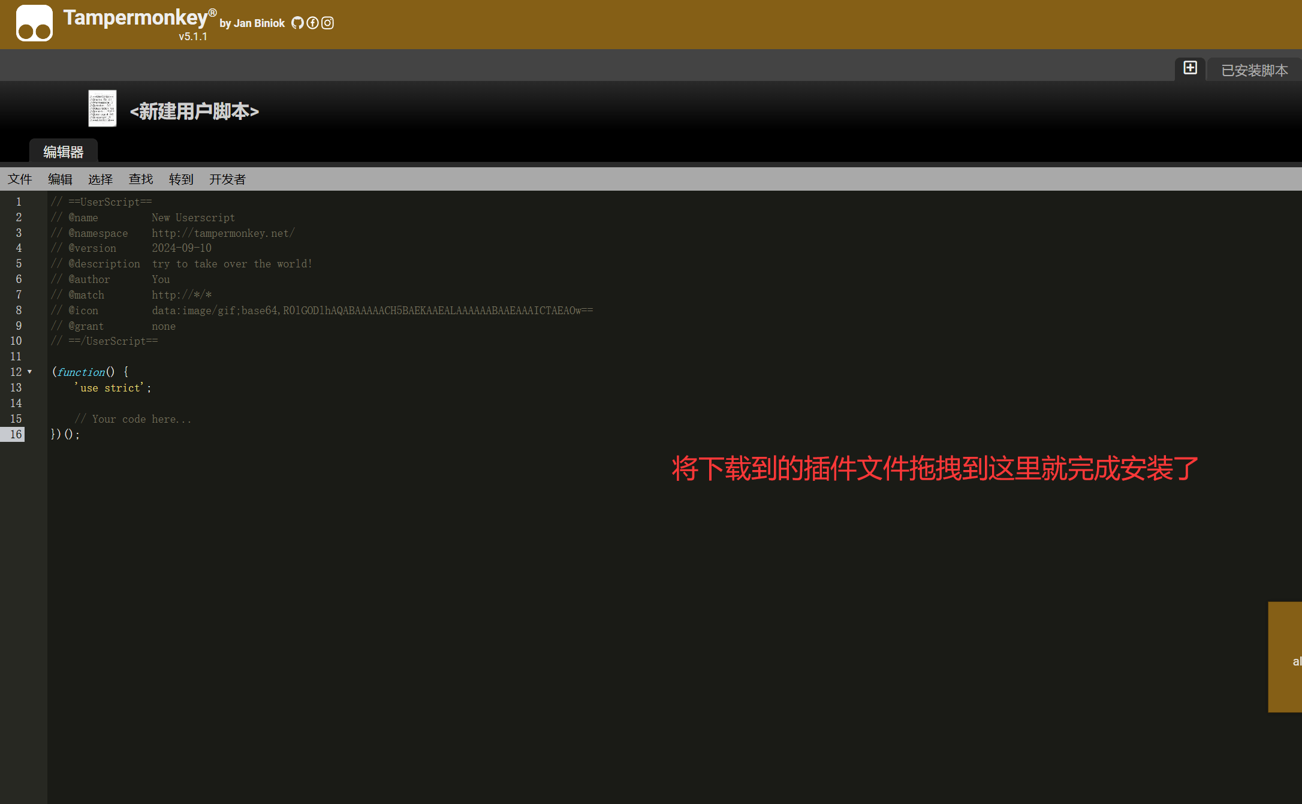Click the userscript file icon beside 新建用户脚本

pos(102,109)
